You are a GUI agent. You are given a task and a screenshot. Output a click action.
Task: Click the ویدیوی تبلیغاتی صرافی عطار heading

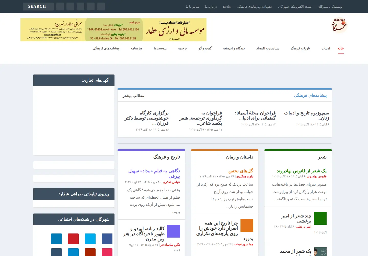[x=84, y=194]
